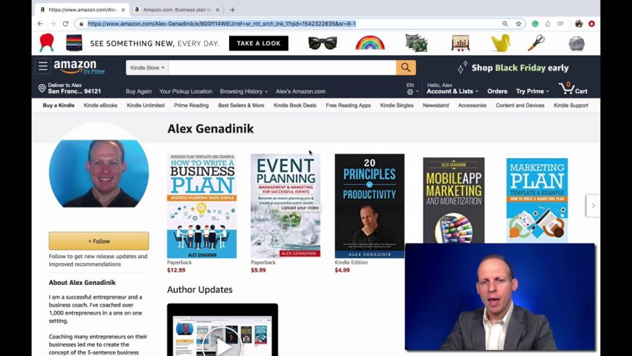Image resolution: width=632 pixels, height=356 pixels.
Task: Click the orange search magnifier button
Action: click(405, 67)
